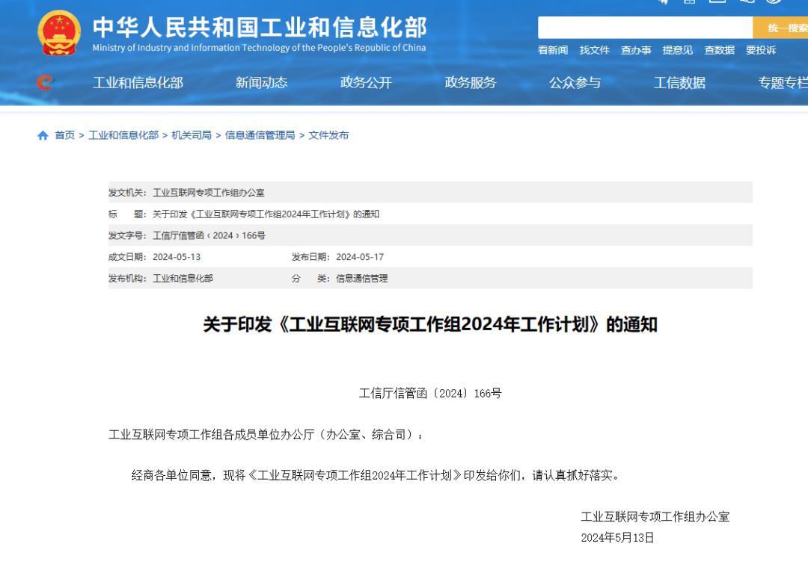808x573 pixels.
Task: Open the 工信数据 navigation menu
Action: point(679,83)
